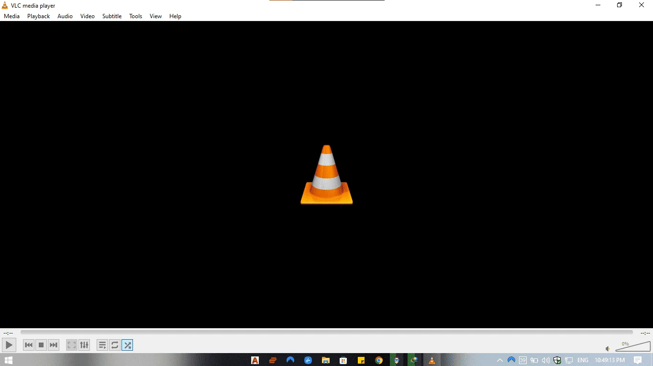Seek along the playback progress bar

tap(326, 333)
